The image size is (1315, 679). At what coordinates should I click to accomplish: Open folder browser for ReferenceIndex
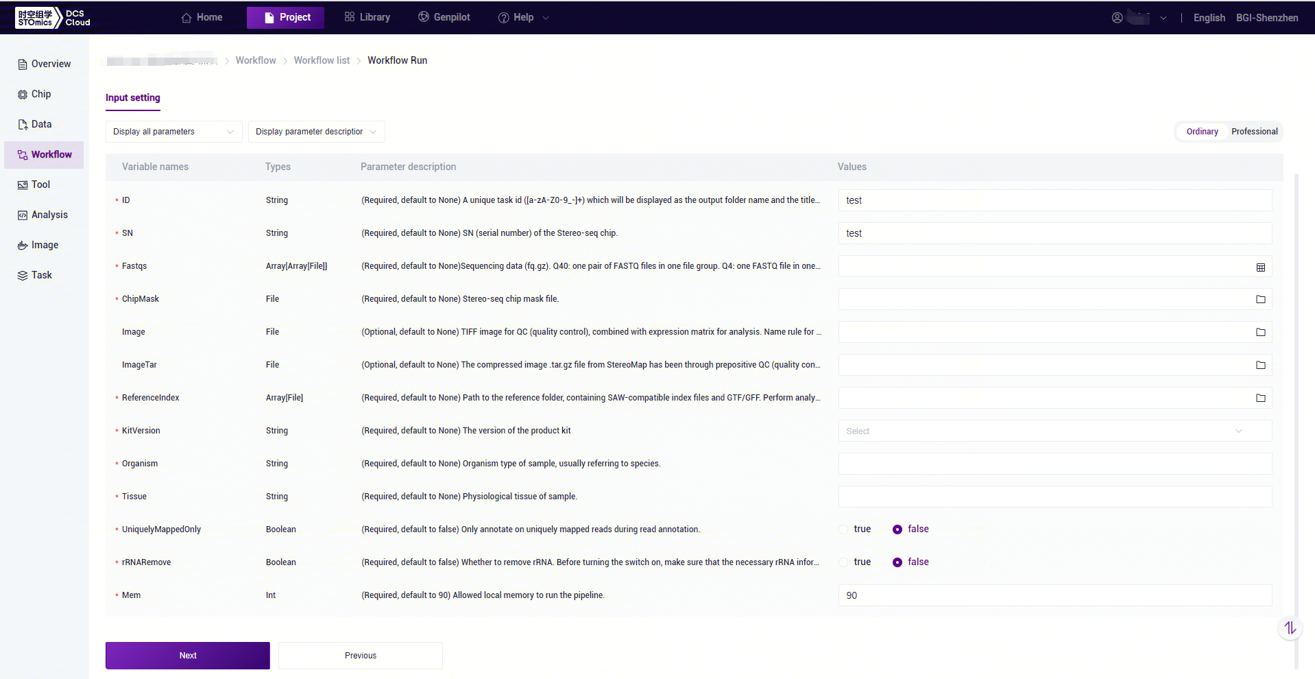(1260, 398)
